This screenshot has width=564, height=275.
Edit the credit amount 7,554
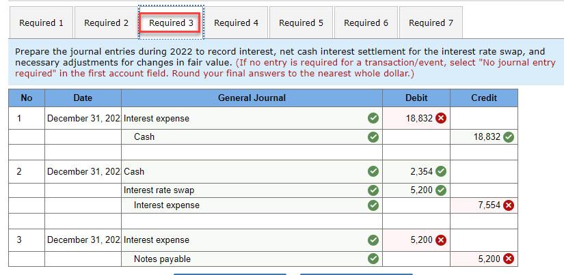(484, 205)
